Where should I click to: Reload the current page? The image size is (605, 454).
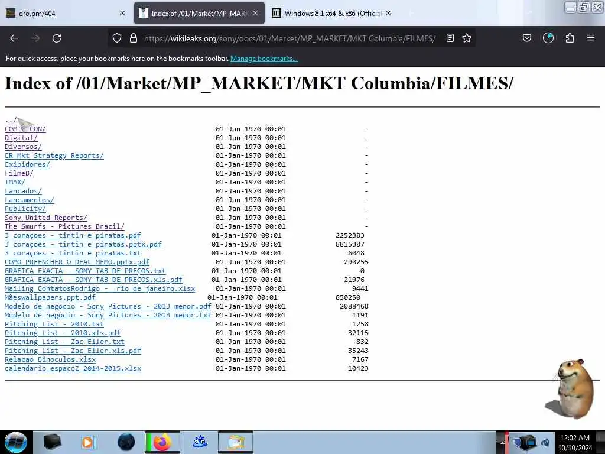pos(57,38)
